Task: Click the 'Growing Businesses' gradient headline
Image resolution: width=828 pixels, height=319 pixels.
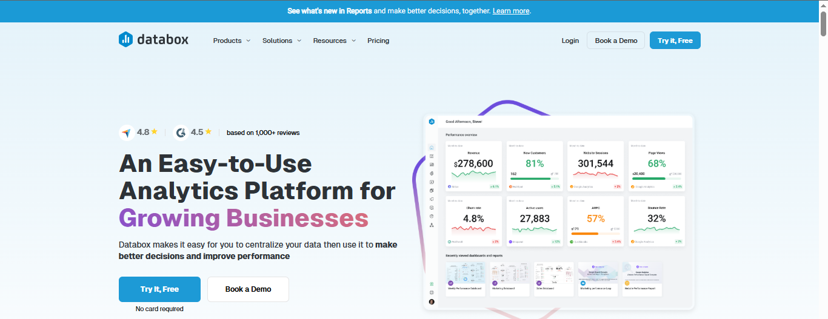Action: pos(244,218)
